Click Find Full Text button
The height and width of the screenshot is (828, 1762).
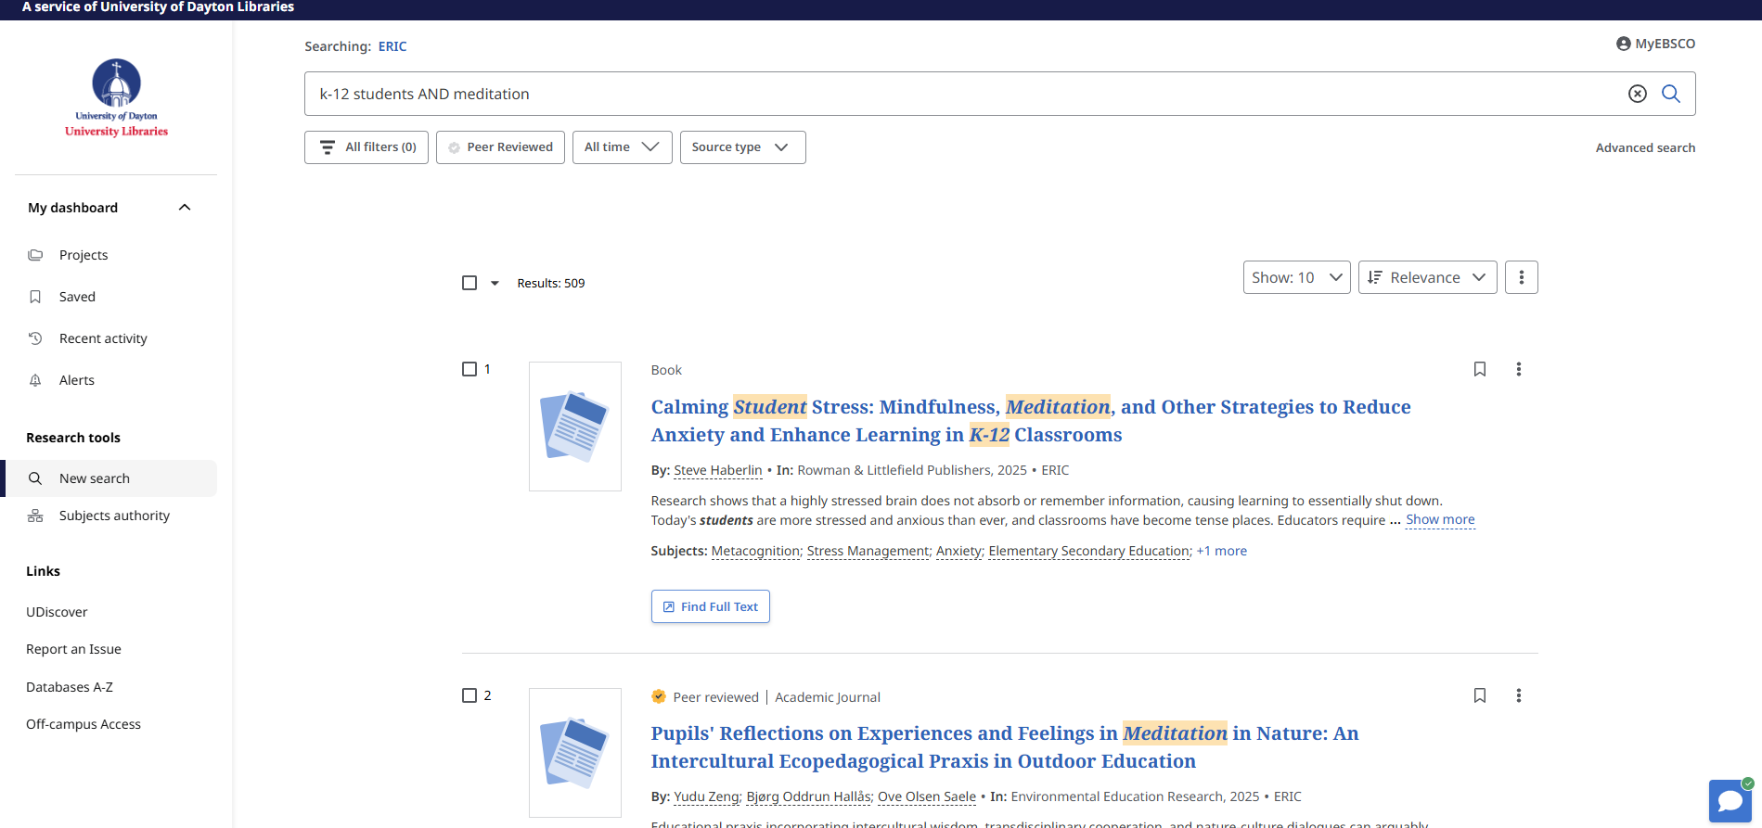tap(711, 606)
